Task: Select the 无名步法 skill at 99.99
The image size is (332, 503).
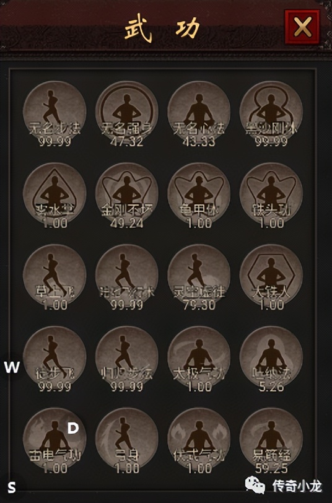Action: 55,112
